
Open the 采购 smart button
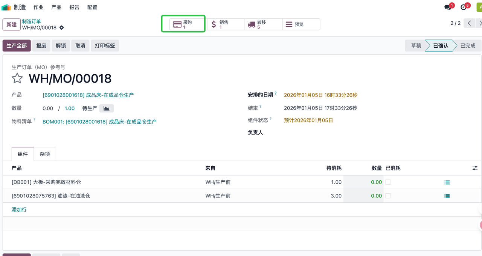click(188, 24)
